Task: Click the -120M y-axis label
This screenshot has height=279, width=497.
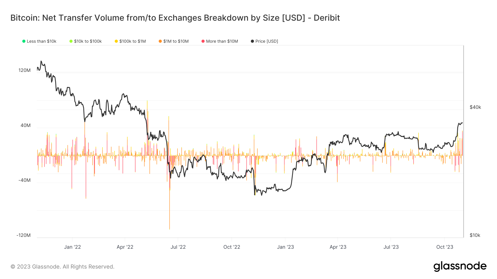Action: tap(23, 235)
